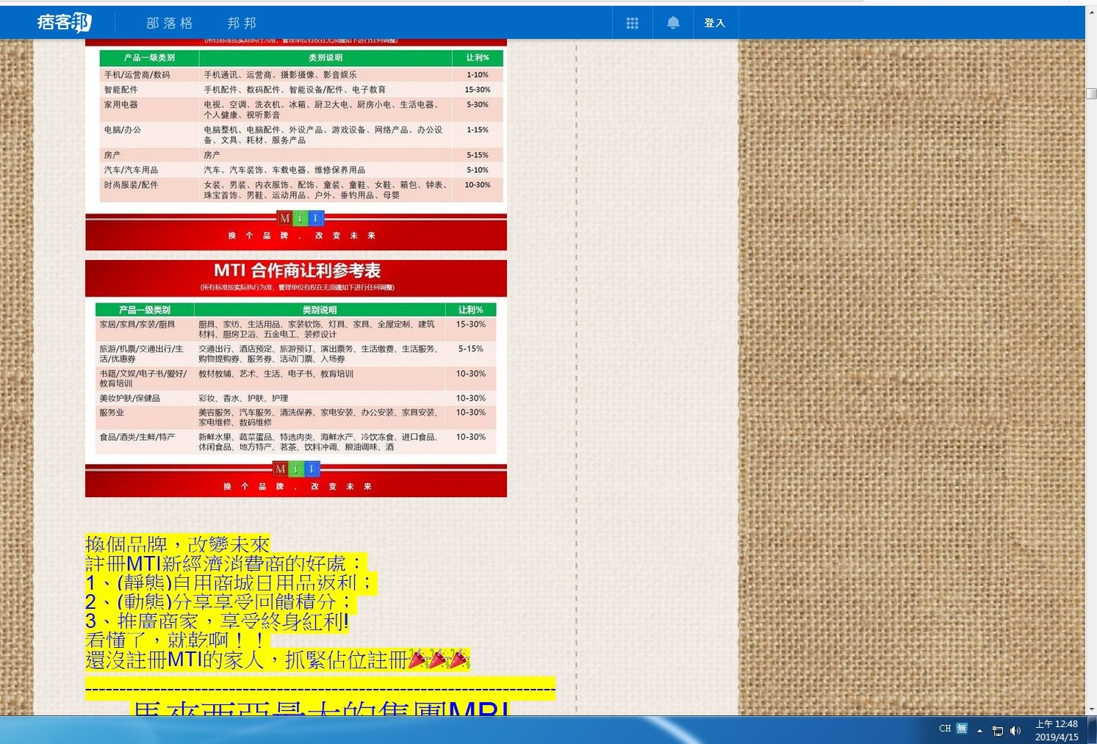Click the table cell "电脑/办公"
The image size is (1097, 744).
click(x=122, y=129)
